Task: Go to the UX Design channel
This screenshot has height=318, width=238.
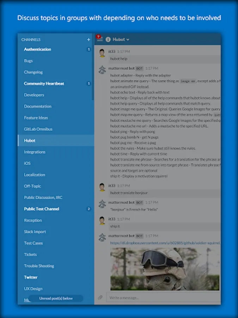Action: pos(56,289)
